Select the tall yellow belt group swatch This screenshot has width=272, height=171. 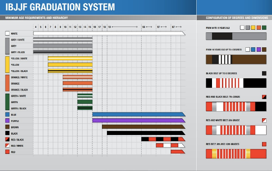[x=7, y=64]
